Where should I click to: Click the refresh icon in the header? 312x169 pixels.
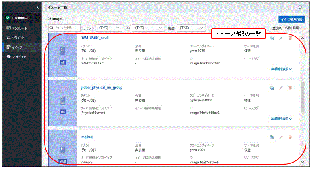(300, 7)
